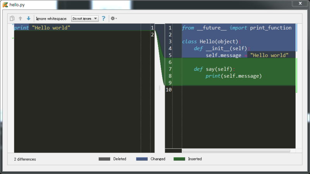The image size is (310, 174).
Task: Click the Inserted legend color swatch
Action: click(x=179, y=159)
